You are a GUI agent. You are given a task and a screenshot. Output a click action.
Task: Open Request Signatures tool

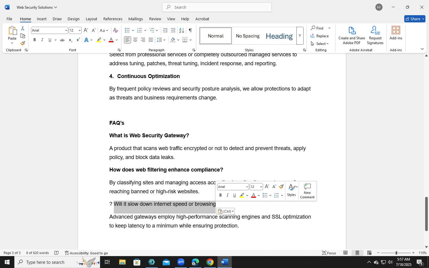pos(375,35)
